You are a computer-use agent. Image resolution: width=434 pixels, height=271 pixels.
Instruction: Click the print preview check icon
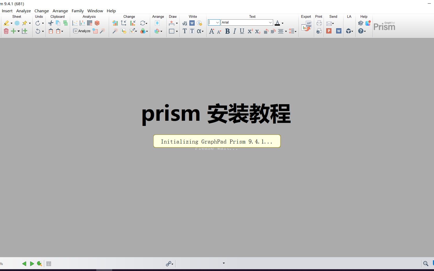point(319,31)
